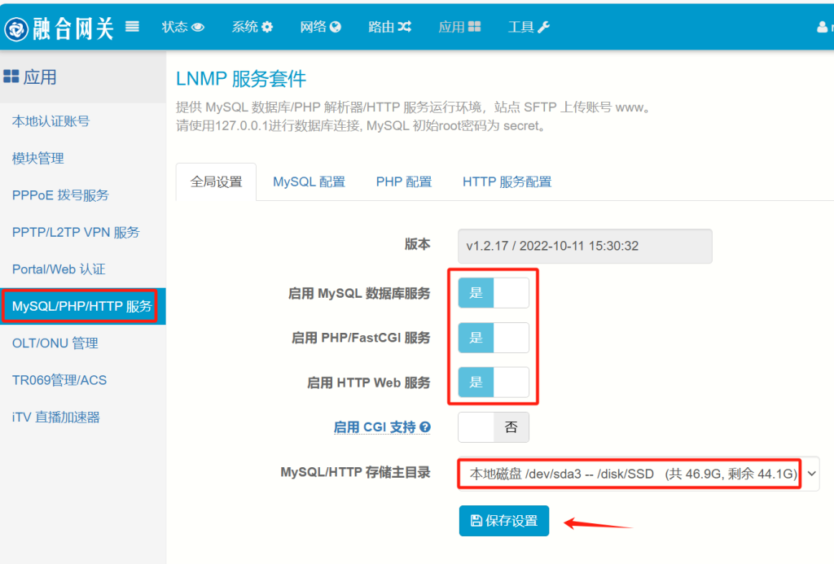Switch to the MySQL 配置 tab

point(309,181)
